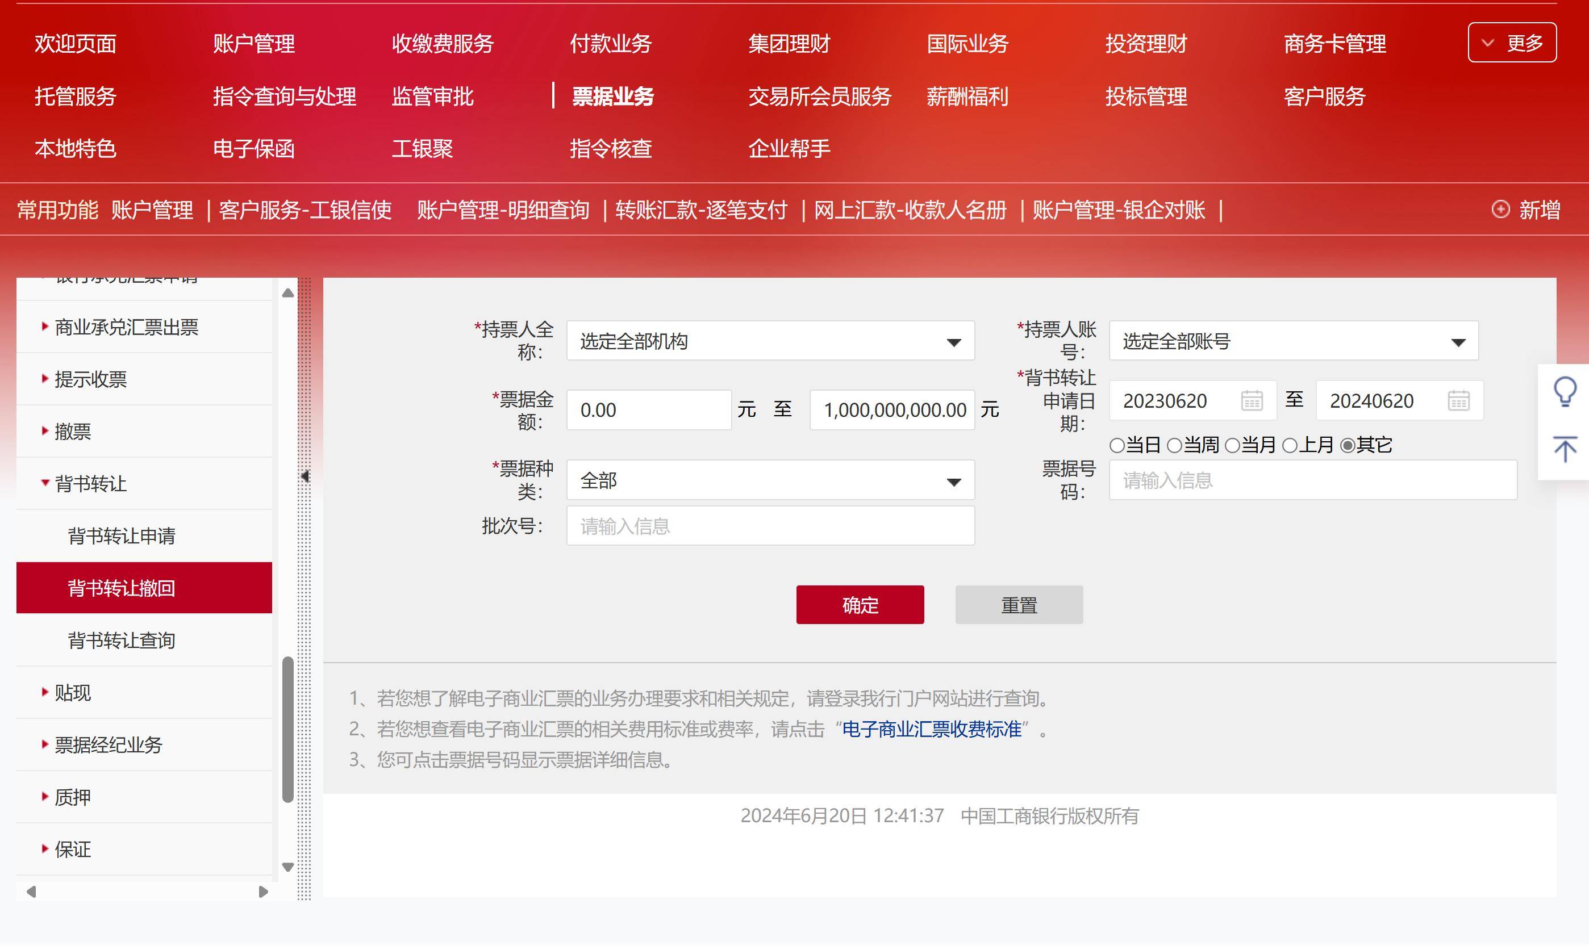Screen dimensions: 1589x946
Task: Expand the 更多 menu button
Action: [x=1511, y=43]
